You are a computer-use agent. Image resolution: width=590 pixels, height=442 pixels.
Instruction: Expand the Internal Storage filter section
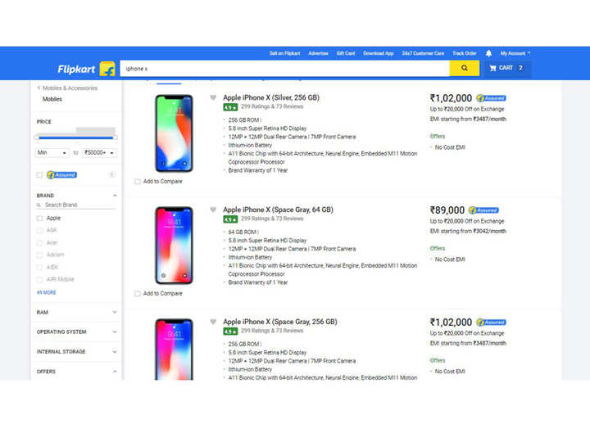pyautogui.click(x=115, y=352)
